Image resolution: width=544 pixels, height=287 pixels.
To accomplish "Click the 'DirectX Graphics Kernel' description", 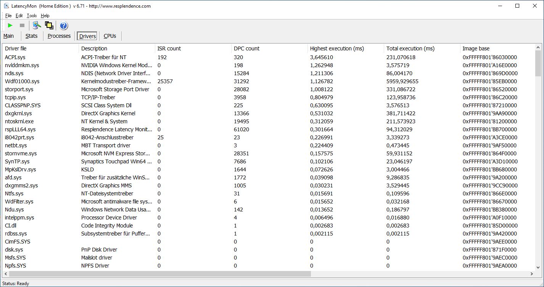I will point(108,113).
